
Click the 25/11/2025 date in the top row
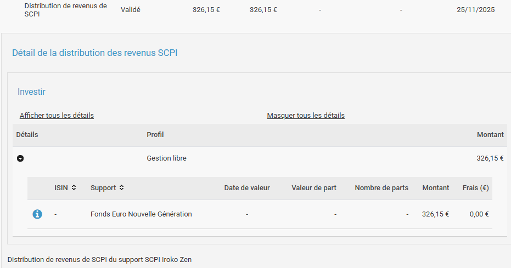click(x=475, y=10)
